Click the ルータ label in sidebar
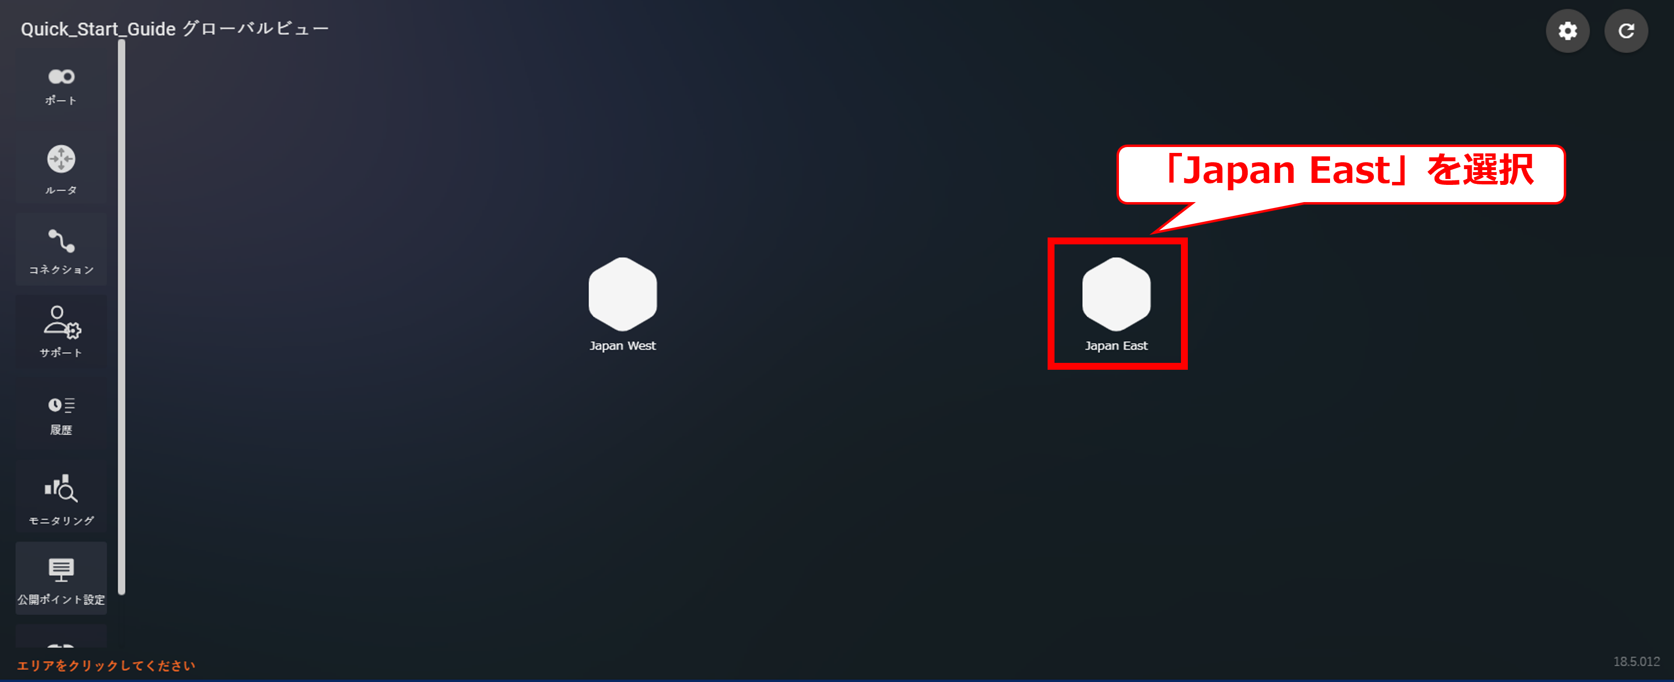This screenshot has width=1674, height=682. [61, 190]
